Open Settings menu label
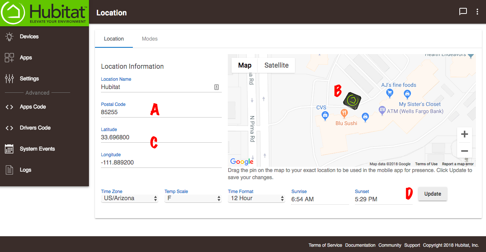 coord(29,79)
